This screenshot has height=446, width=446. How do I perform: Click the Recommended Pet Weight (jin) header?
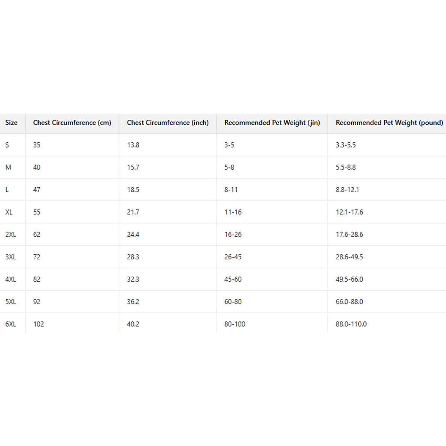tap(272, 123)
